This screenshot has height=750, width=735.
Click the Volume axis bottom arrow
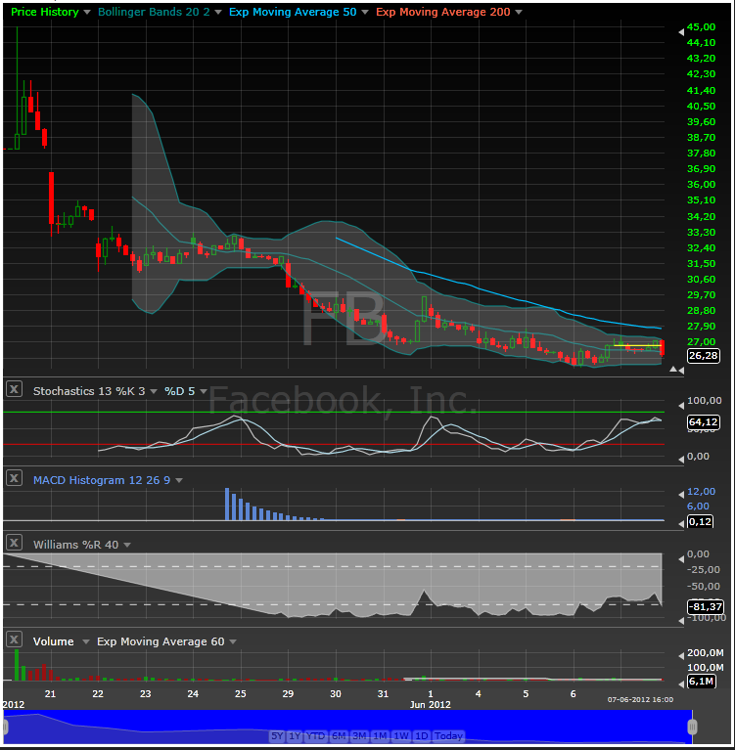[681, 684]
